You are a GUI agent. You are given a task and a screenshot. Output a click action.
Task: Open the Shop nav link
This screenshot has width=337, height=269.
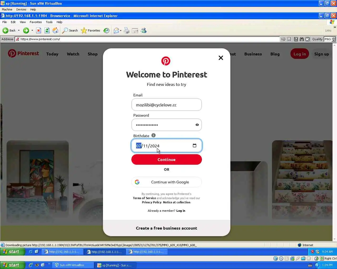pos(92,54)
